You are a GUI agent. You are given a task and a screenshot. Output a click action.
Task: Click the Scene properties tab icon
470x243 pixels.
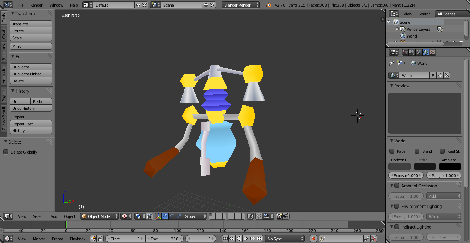coord(419,52)
